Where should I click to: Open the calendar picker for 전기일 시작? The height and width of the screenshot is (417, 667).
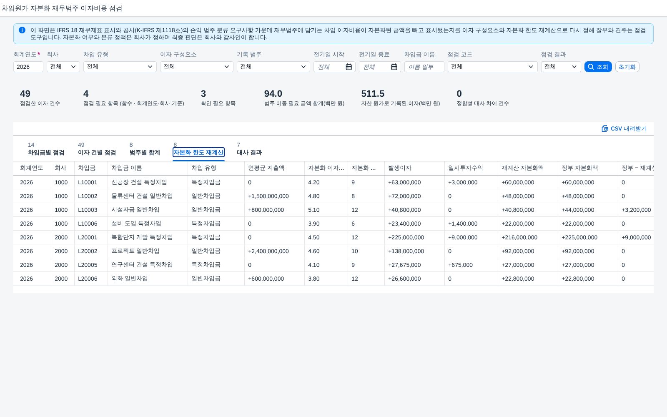[349, 67]
